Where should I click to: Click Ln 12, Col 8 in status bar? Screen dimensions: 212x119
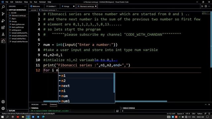[x=171, y=114]
